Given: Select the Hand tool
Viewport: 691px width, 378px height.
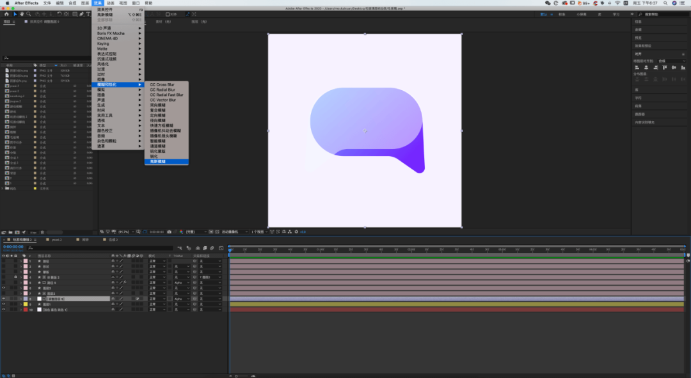Looking at the screenshot, I should 22,14.
